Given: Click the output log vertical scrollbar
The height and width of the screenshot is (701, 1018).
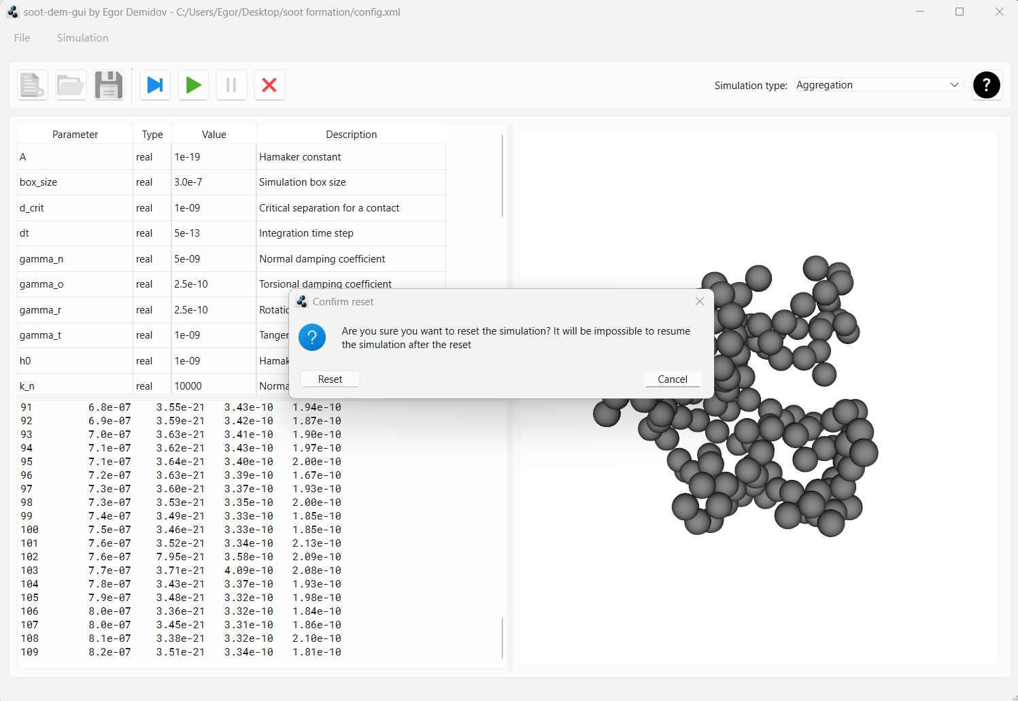Looking at the screenshot, I should pyautogui.click(x=503, y=638).
